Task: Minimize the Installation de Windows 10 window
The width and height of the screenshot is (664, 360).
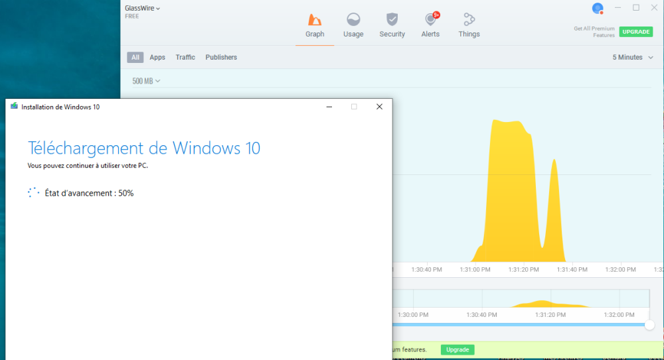Action: (x=329, y=107)
